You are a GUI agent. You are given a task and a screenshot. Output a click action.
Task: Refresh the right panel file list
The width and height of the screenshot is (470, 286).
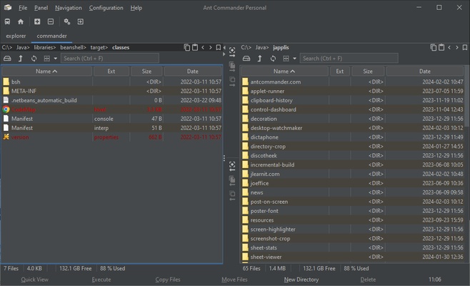pos(273,59)
